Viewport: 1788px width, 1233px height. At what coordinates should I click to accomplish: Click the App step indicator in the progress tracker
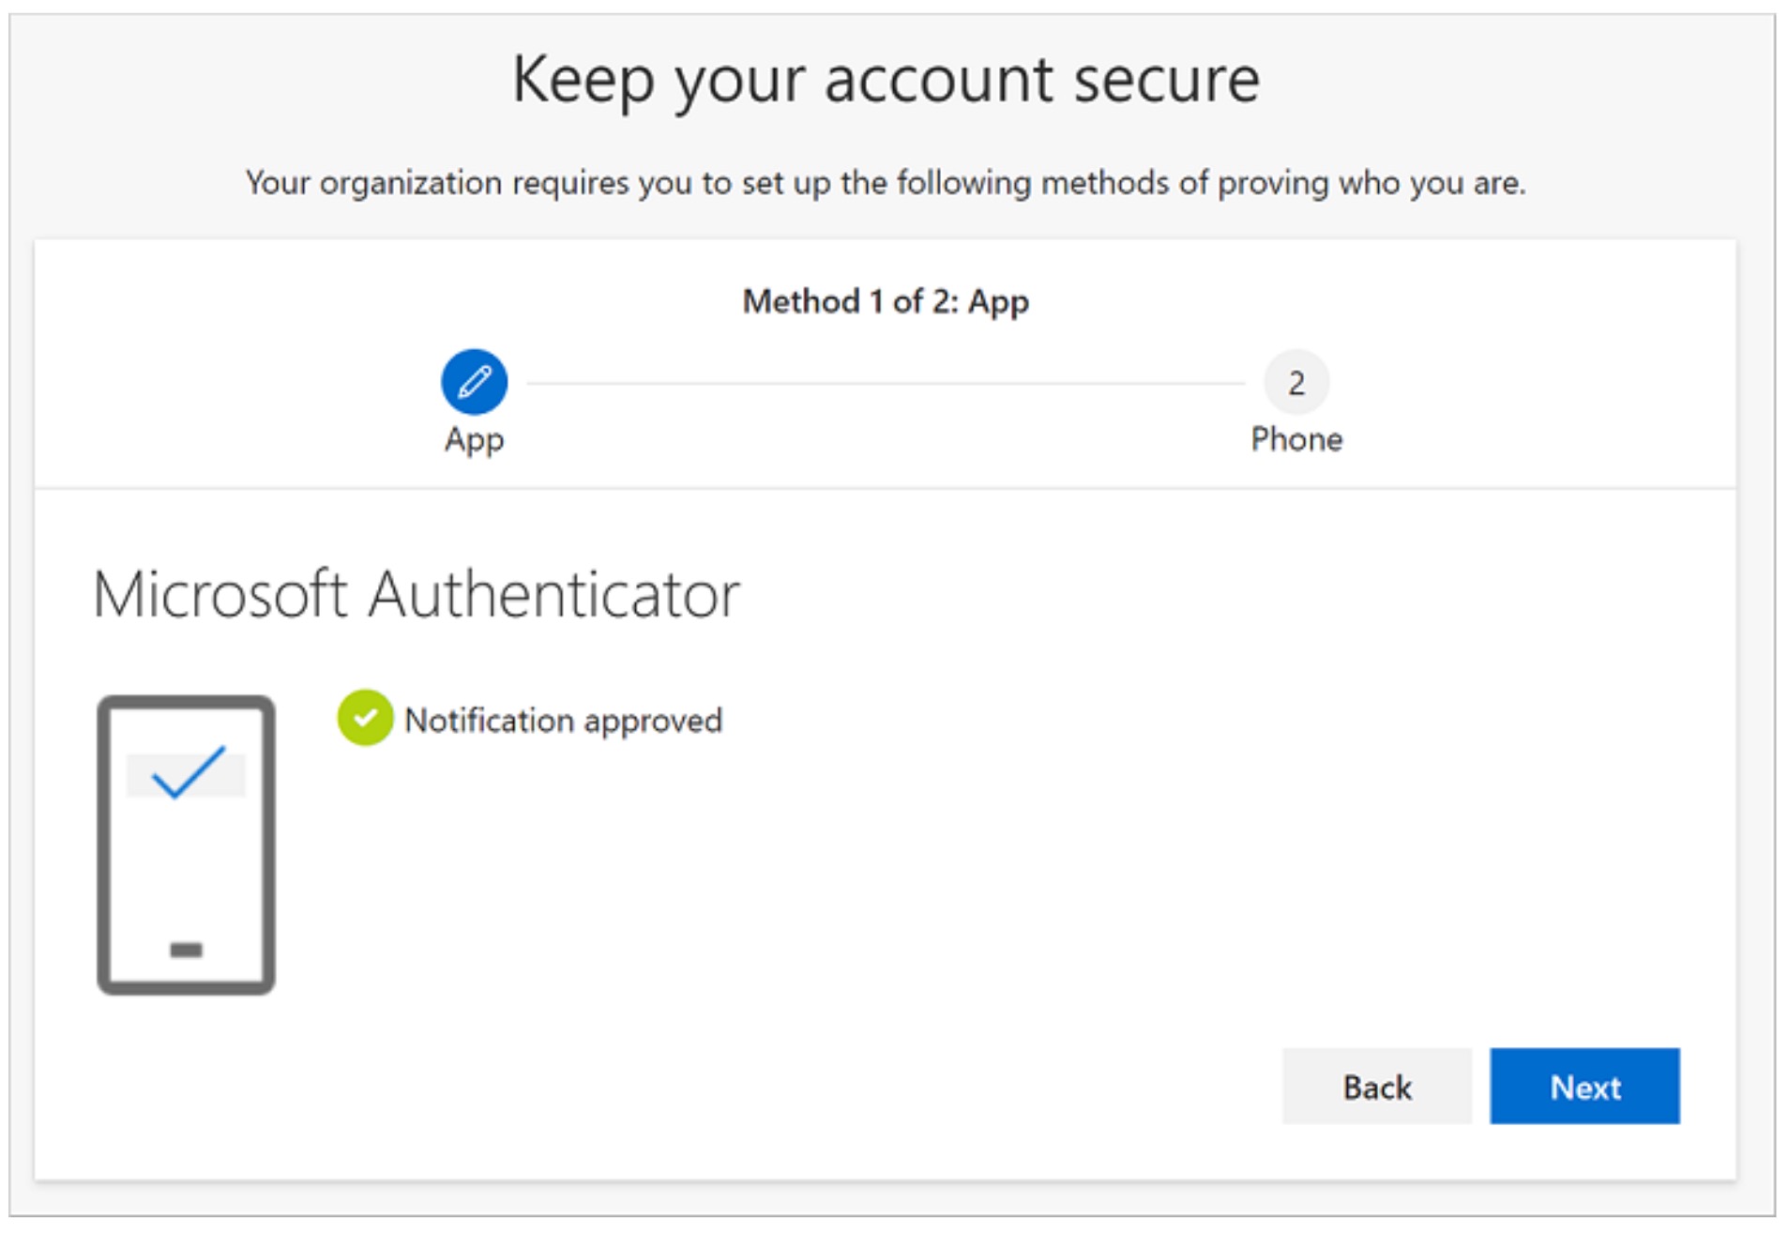click(x=474, y=382)
